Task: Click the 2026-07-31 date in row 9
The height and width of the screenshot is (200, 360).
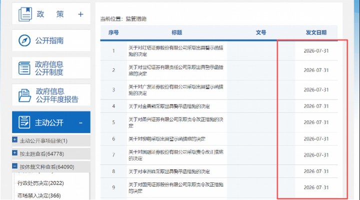Action: point(316,188)
